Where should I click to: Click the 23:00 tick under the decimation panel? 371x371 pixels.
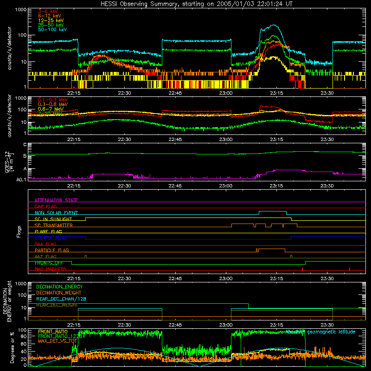(x=226, y=325)
